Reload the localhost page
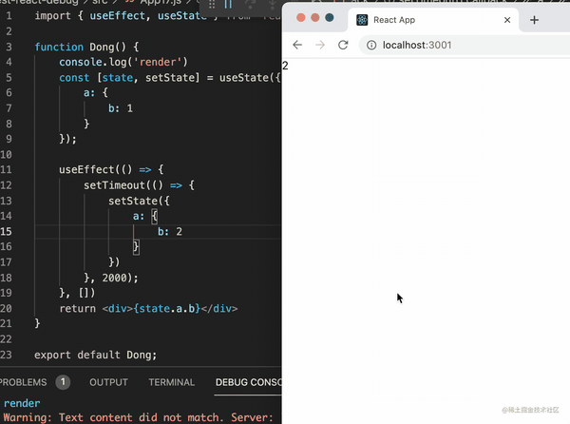The height and width of the screenshot is (424, 570). click(343, 45)
